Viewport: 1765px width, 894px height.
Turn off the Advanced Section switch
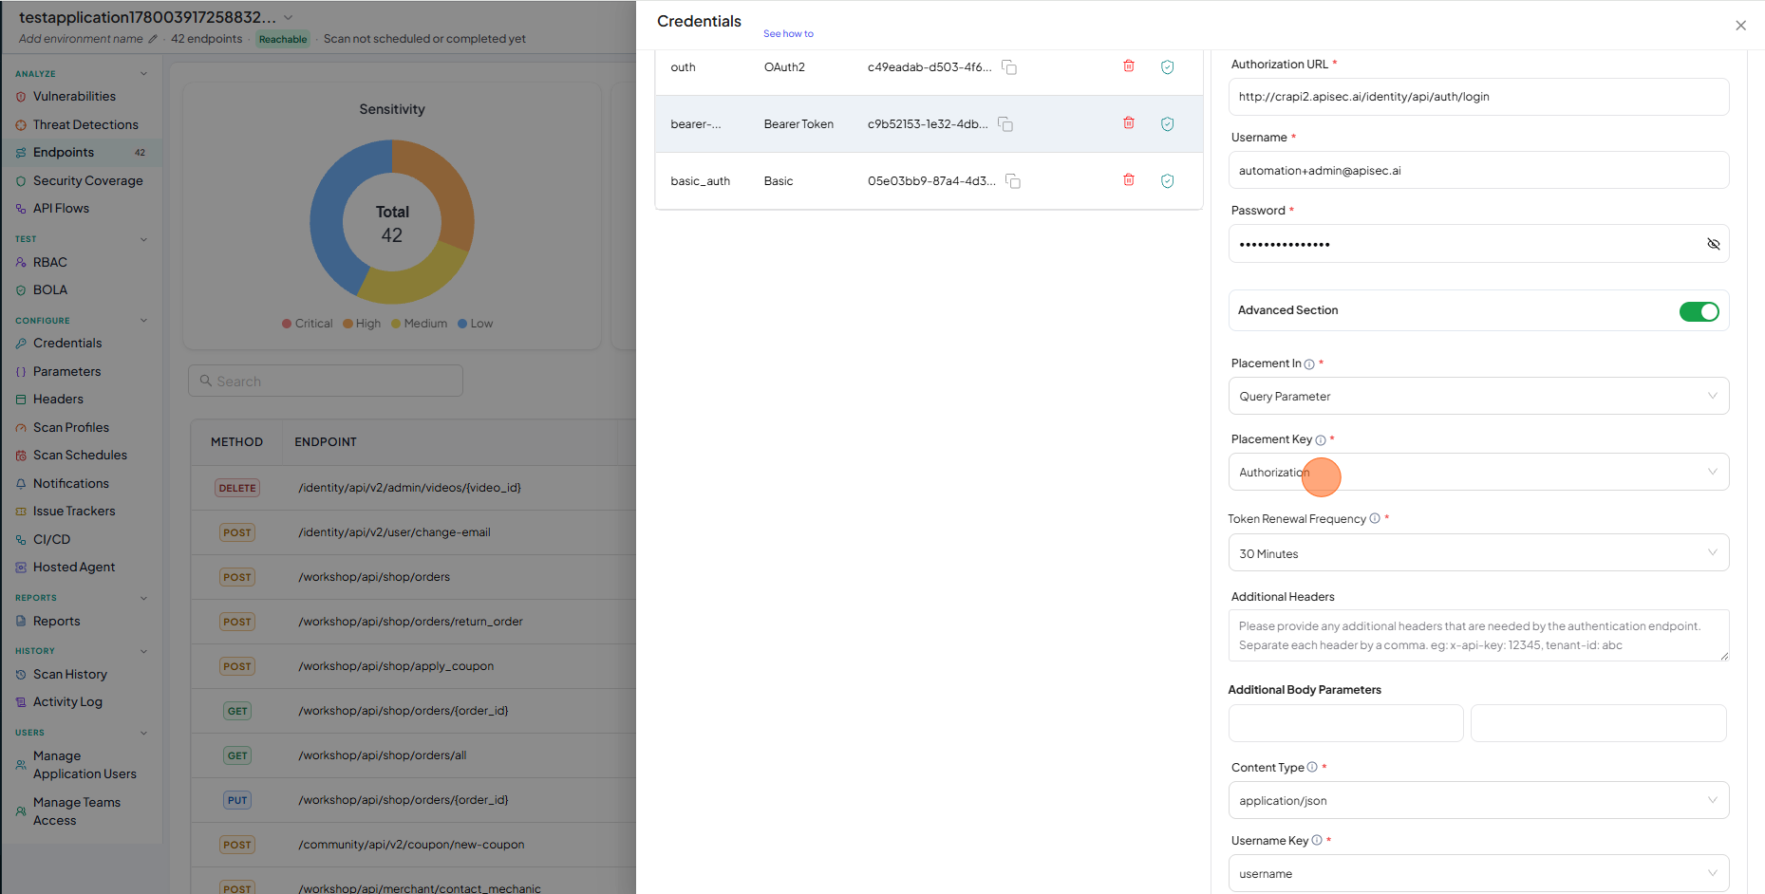(1699, 311)
